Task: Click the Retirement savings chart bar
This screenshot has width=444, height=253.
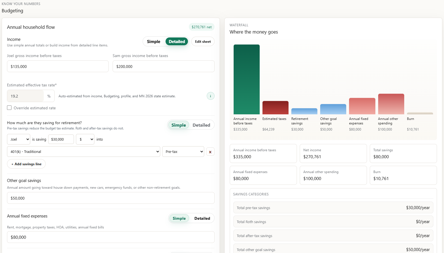Action: click(x=304, y=111)
